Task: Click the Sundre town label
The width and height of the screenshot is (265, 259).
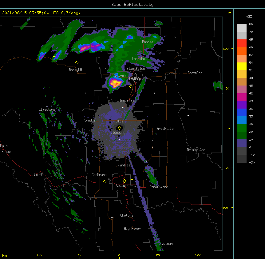Action: (90, 120)
